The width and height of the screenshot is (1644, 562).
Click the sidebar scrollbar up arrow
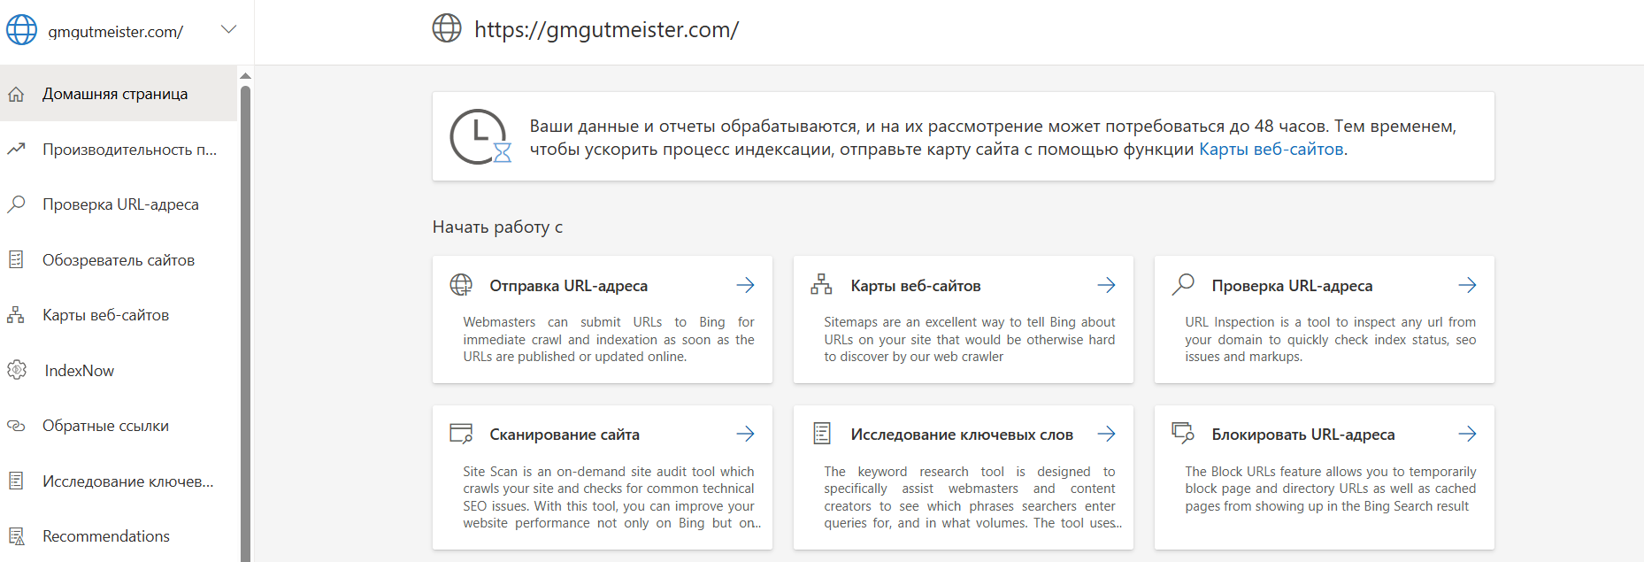[246, 75]
